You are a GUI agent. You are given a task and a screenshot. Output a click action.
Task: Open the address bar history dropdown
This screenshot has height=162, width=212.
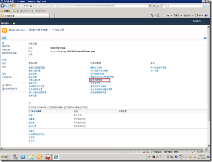[x=150, y=6]
